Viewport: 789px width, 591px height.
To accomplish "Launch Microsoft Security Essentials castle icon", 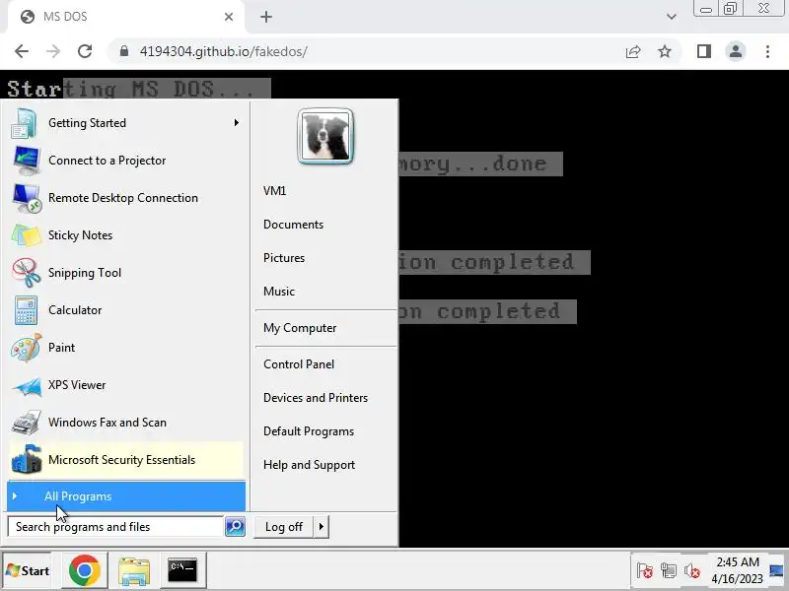I will pos(27,459).
